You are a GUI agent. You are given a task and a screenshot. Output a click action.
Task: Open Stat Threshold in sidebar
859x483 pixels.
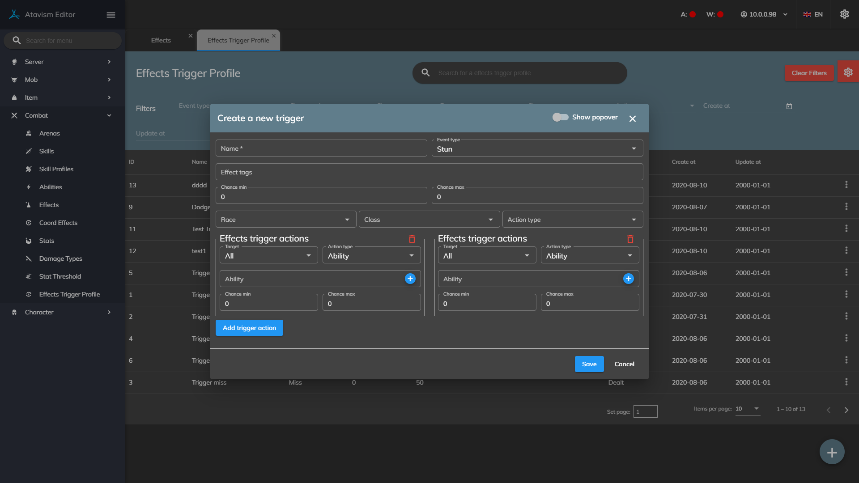(x=60, y=276)
